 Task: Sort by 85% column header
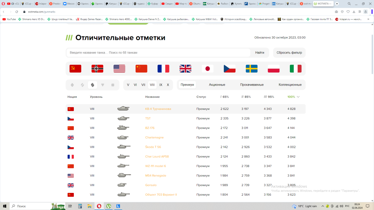[x=246, y=97]
